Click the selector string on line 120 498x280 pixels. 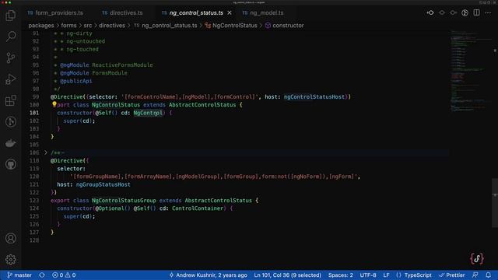pyautogui.click(x=215, y=177)
